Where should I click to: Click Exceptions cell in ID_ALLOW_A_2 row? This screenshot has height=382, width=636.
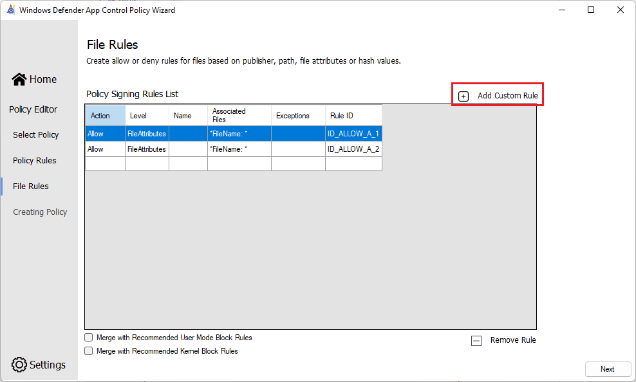point(298,149)
